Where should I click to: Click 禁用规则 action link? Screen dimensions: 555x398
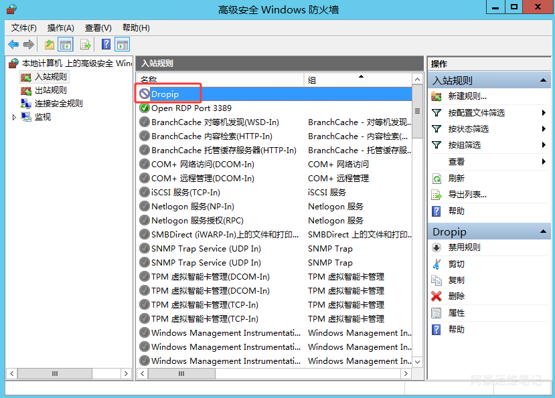tap(464, 247)
